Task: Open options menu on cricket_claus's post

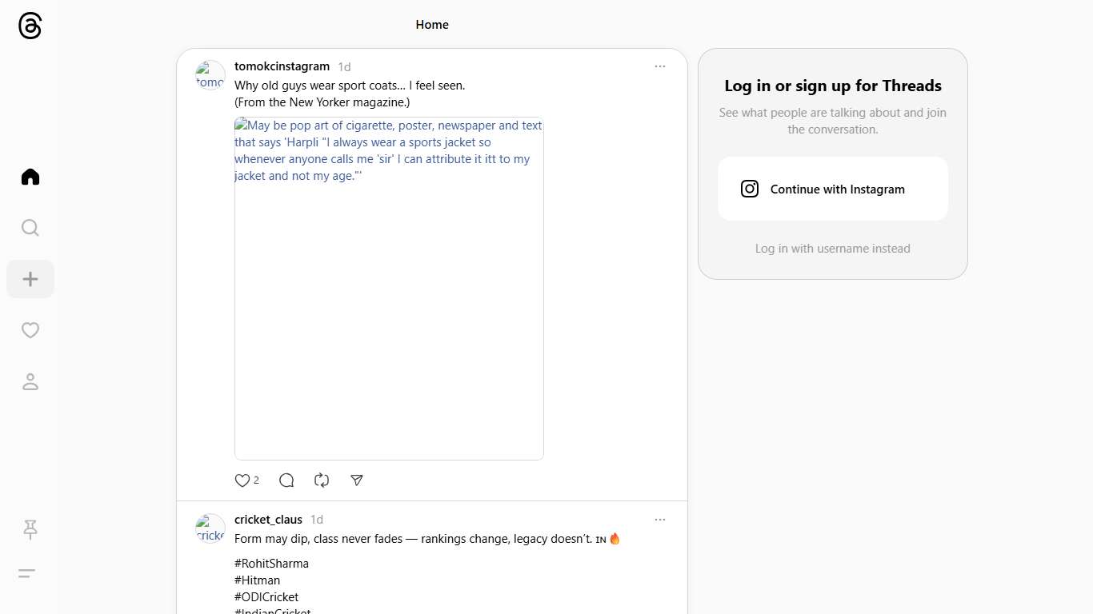Action: pyautogui.click(x=659, y=520)
